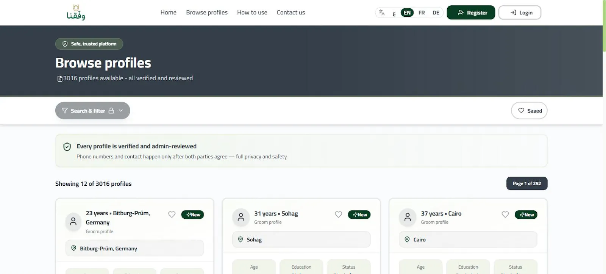Image resolution: width=606 pixels, height=274 pixels.
Task: Switch site language to Arabic
Action: 394,13
